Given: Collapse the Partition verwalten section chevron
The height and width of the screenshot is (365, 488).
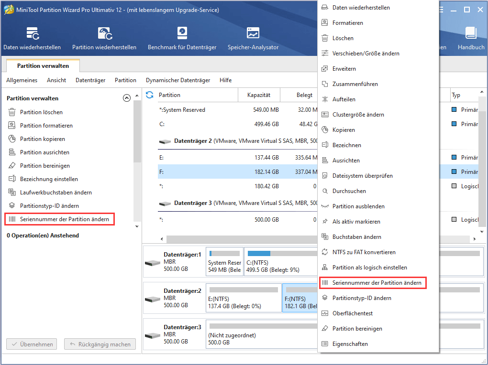Looking at the screenshot, I should pos(127,98).
